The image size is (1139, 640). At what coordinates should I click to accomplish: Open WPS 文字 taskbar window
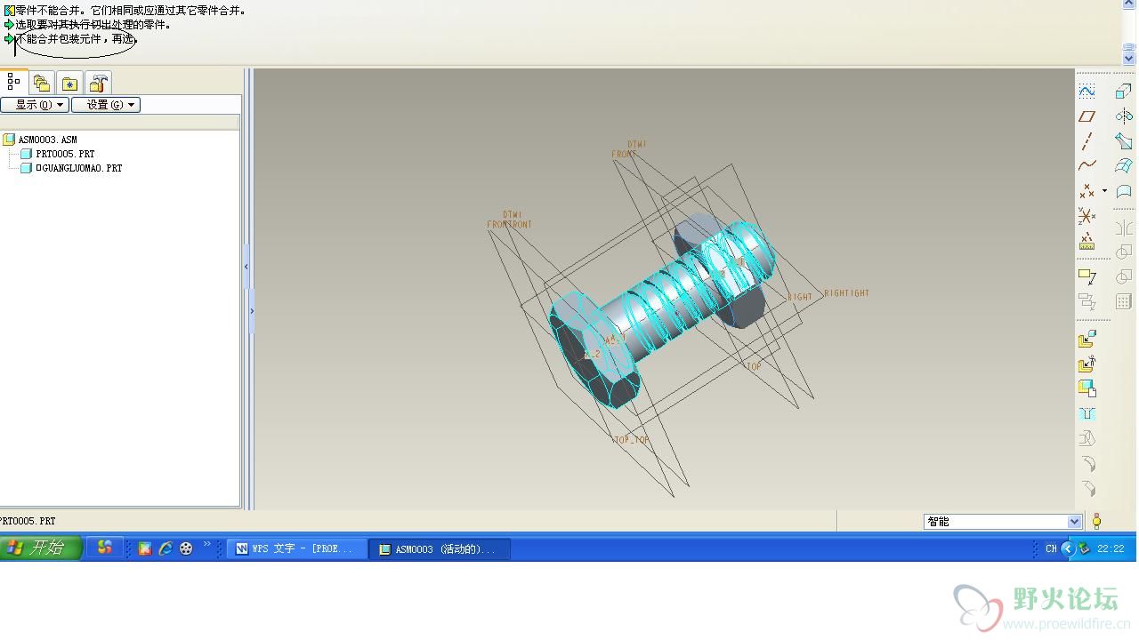296,549
